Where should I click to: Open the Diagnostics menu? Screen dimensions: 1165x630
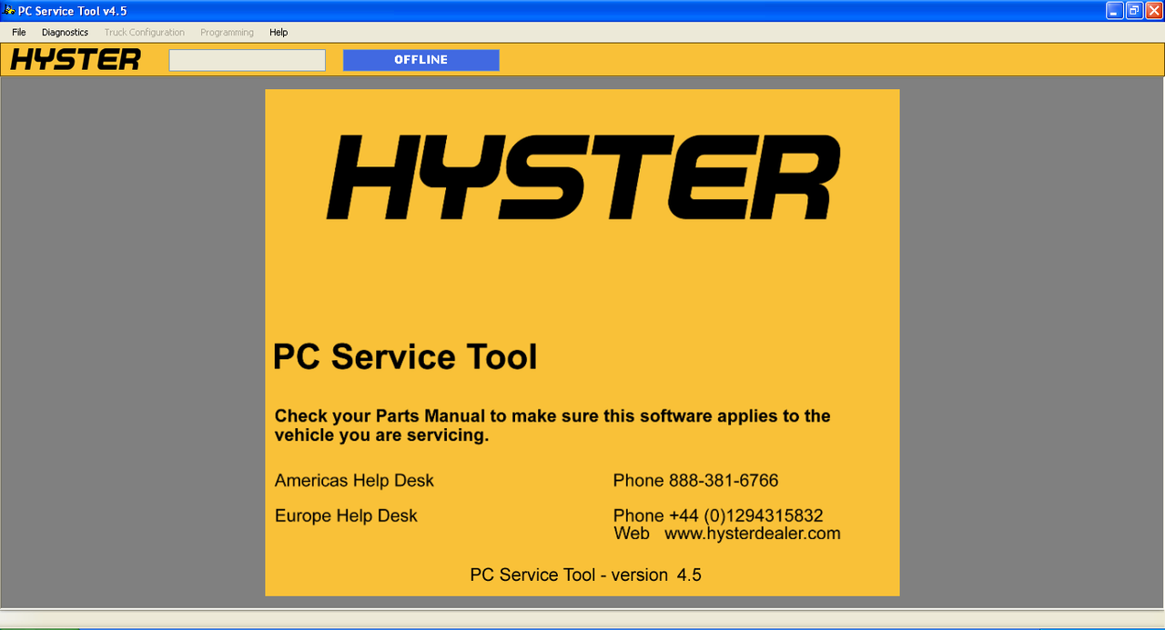[x=65, y=32]
